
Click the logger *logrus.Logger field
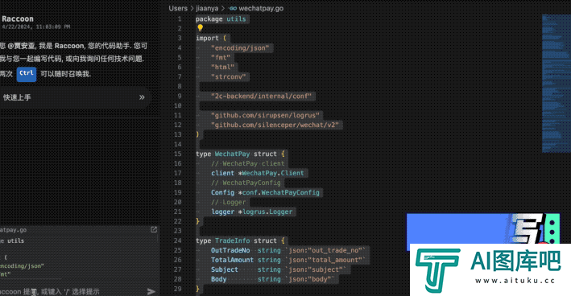(251, 212)
